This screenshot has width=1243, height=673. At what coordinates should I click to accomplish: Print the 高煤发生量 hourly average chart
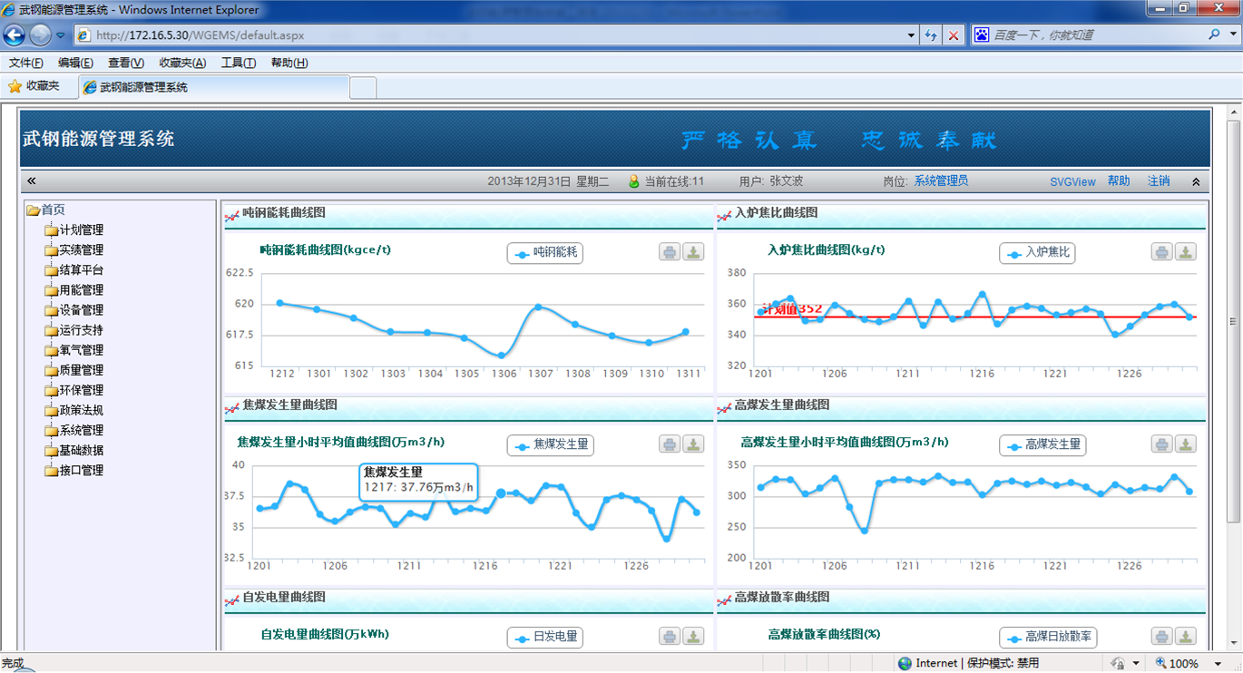click(x=1162, y=444)
